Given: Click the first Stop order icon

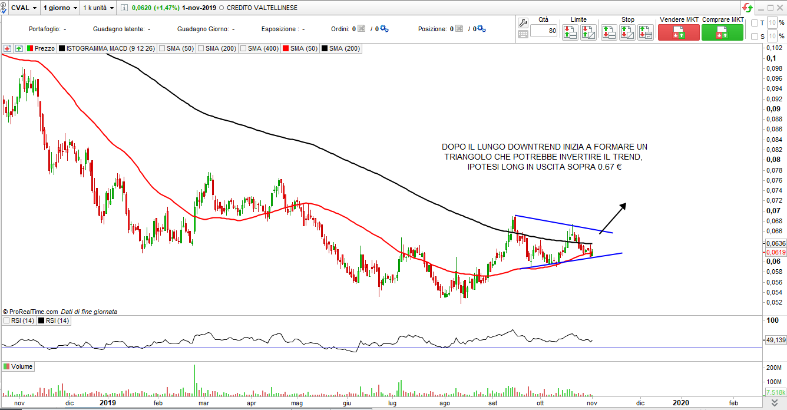Looking at the screenshot, I should pos(609,32).
